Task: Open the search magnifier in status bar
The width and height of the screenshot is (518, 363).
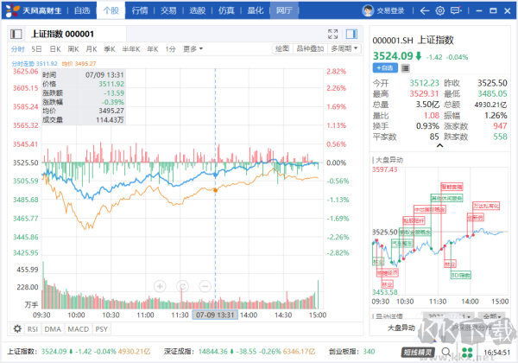Action: tap(446, 352)
